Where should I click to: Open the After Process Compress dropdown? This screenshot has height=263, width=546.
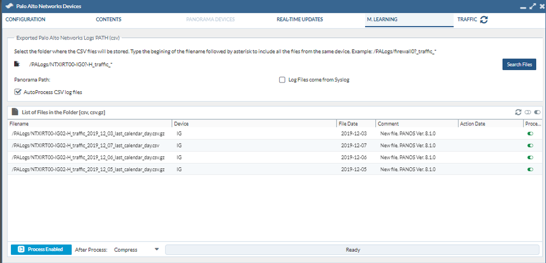156,249
